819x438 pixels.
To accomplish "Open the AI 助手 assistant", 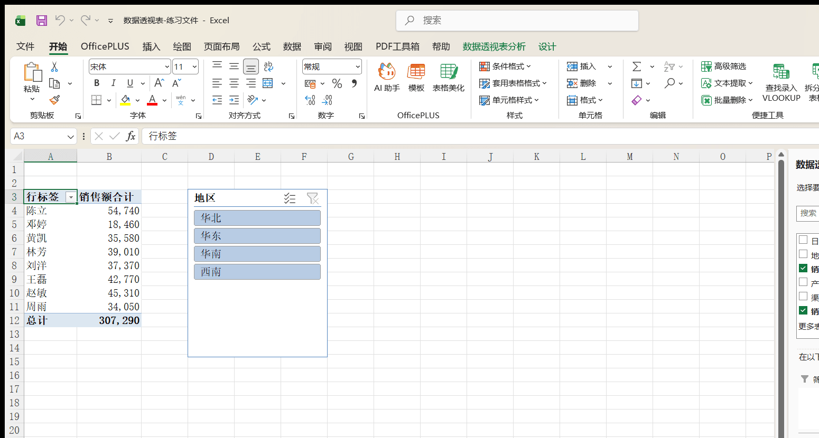I will pyautogui.click(x=387, y=78).
